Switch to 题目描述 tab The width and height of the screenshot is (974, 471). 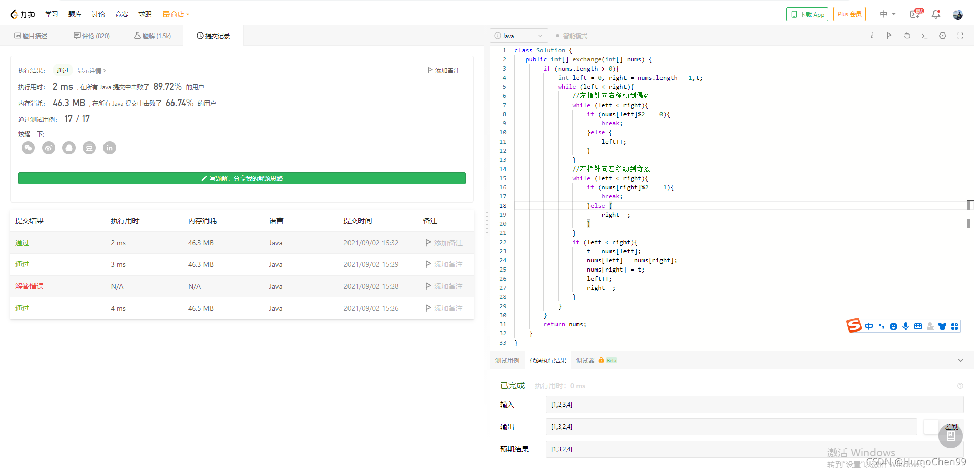point(31,36)
